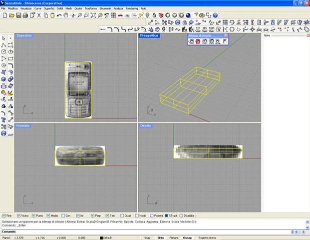The height and width of the screenshot is (240, 310).
Task: Select the Rectangle drawing tool
Action: click(x=10, y=58)
